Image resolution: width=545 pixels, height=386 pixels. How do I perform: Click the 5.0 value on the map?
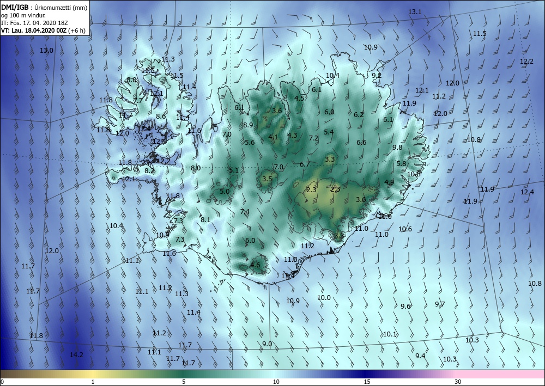(225, 191)
